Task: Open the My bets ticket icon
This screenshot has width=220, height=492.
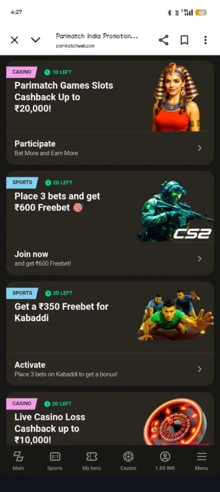Action: (x=92, y=461)
